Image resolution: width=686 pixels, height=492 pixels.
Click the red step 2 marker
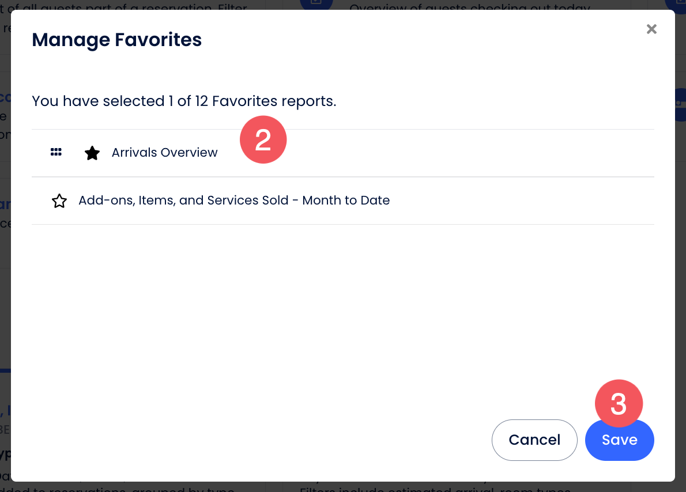(x=263, y=139)
